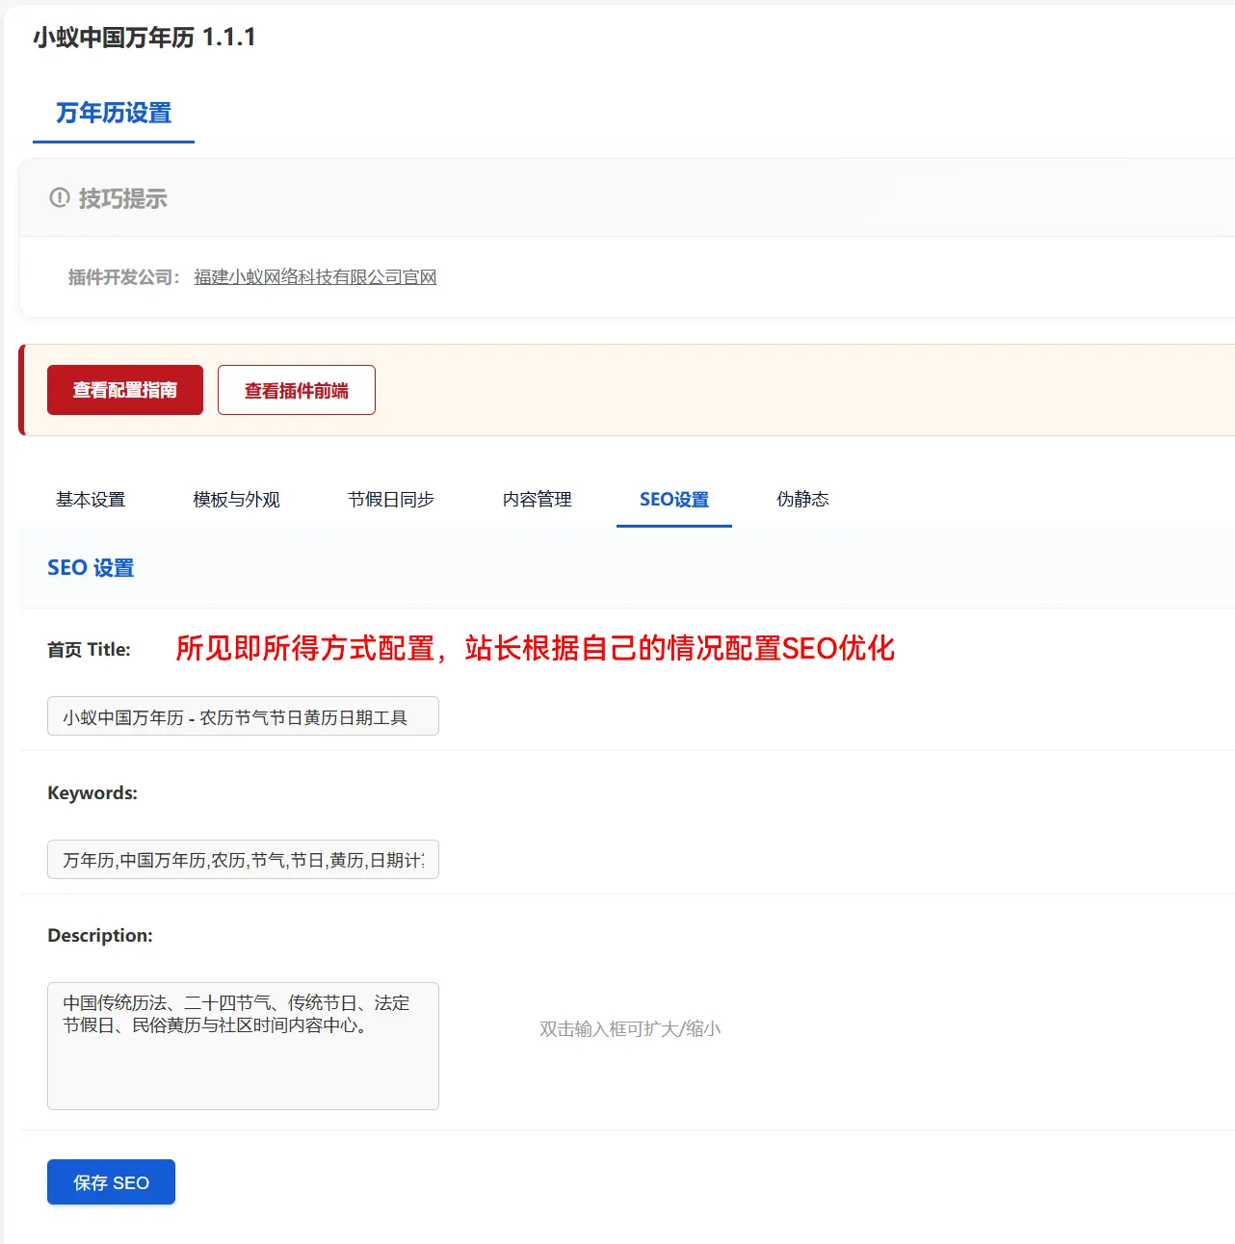Click the 双击输入框可扩大/缩小 hint text
The height and width of the screenshot is (1244, 1235).
tap(630, 1029)
